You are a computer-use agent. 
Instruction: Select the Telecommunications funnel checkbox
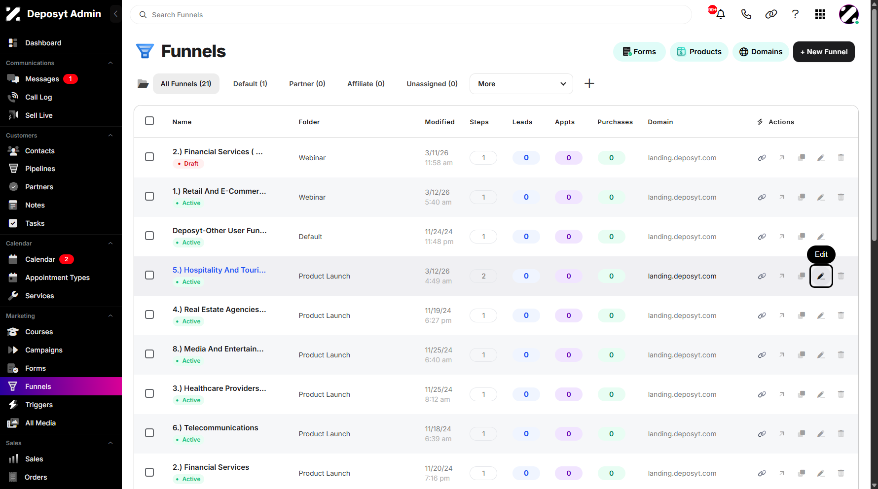click(x=149, y=433)
